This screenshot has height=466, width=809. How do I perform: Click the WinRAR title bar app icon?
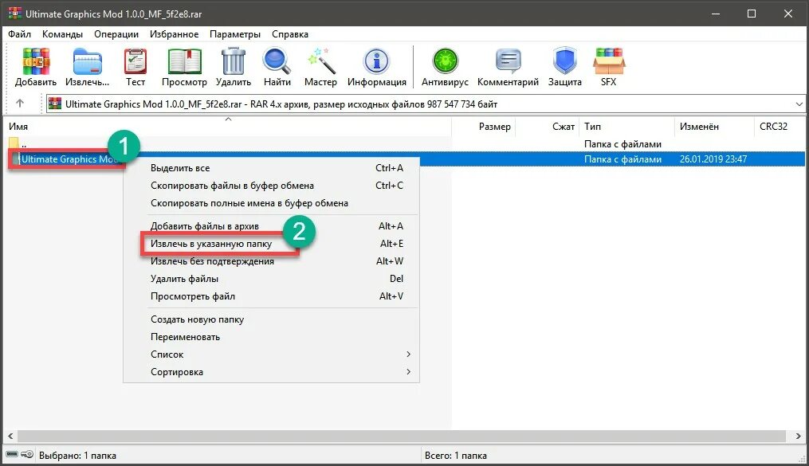(x=14, y=14)
